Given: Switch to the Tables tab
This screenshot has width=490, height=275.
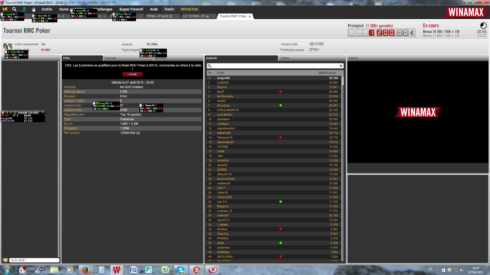Looking at the screenshot, I should (x=285, y=58).
